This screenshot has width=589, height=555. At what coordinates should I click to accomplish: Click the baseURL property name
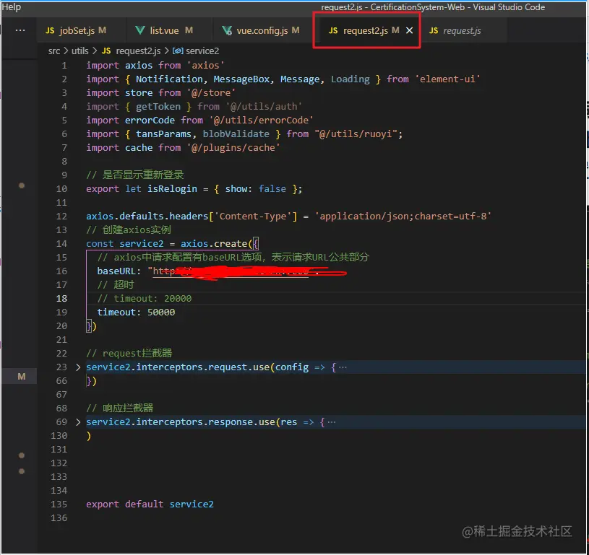point(116,271)
